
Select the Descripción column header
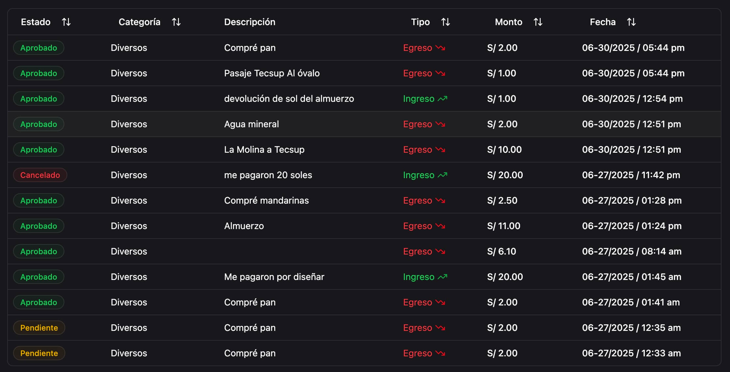point(249,22)
